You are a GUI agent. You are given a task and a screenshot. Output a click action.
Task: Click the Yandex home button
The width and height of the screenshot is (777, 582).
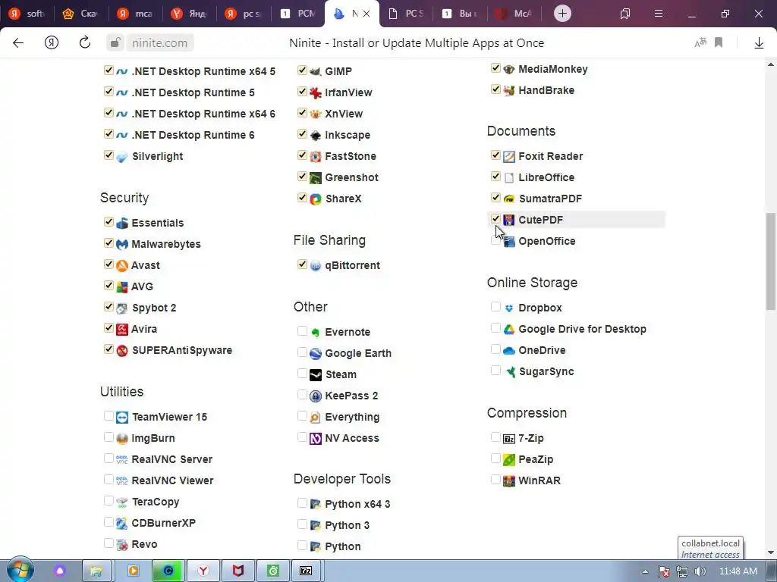coord(52,42)
